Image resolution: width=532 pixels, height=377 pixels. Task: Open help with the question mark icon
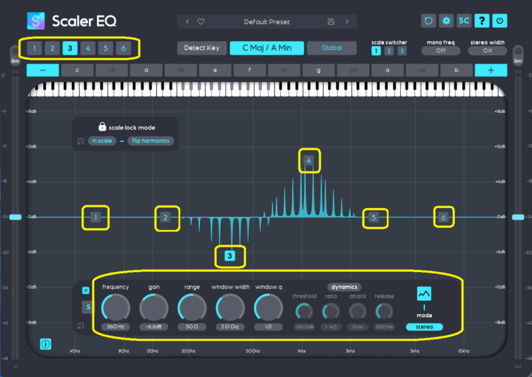[x=481, y=21]
